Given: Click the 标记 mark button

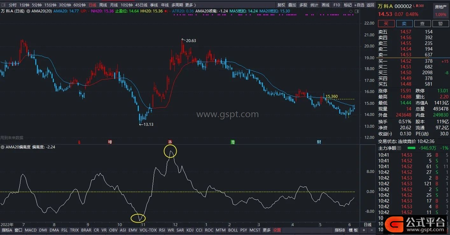Looking at the screenshot, I should point(348,5).
